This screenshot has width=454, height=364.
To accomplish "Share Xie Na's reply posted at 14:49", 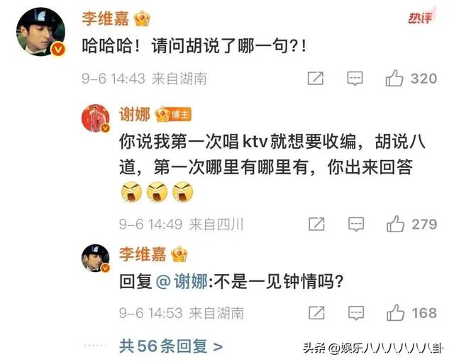I will point(316,224).
